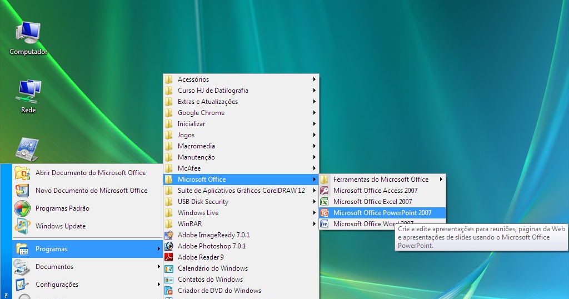
Task: Expand the Programas submenu arrow
Action: pos(158,249)
